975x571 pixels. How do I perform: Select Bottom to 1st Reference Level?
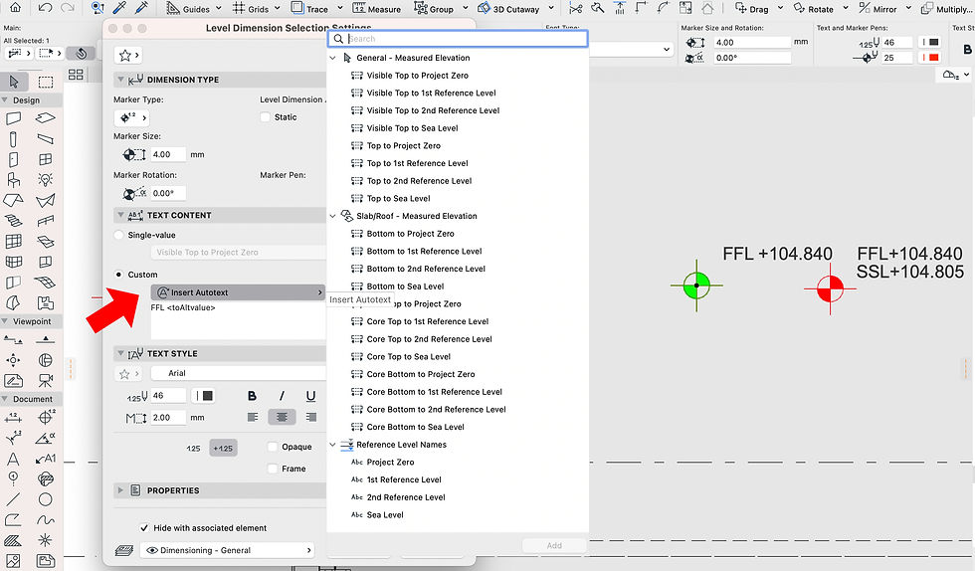coord(424,252)
